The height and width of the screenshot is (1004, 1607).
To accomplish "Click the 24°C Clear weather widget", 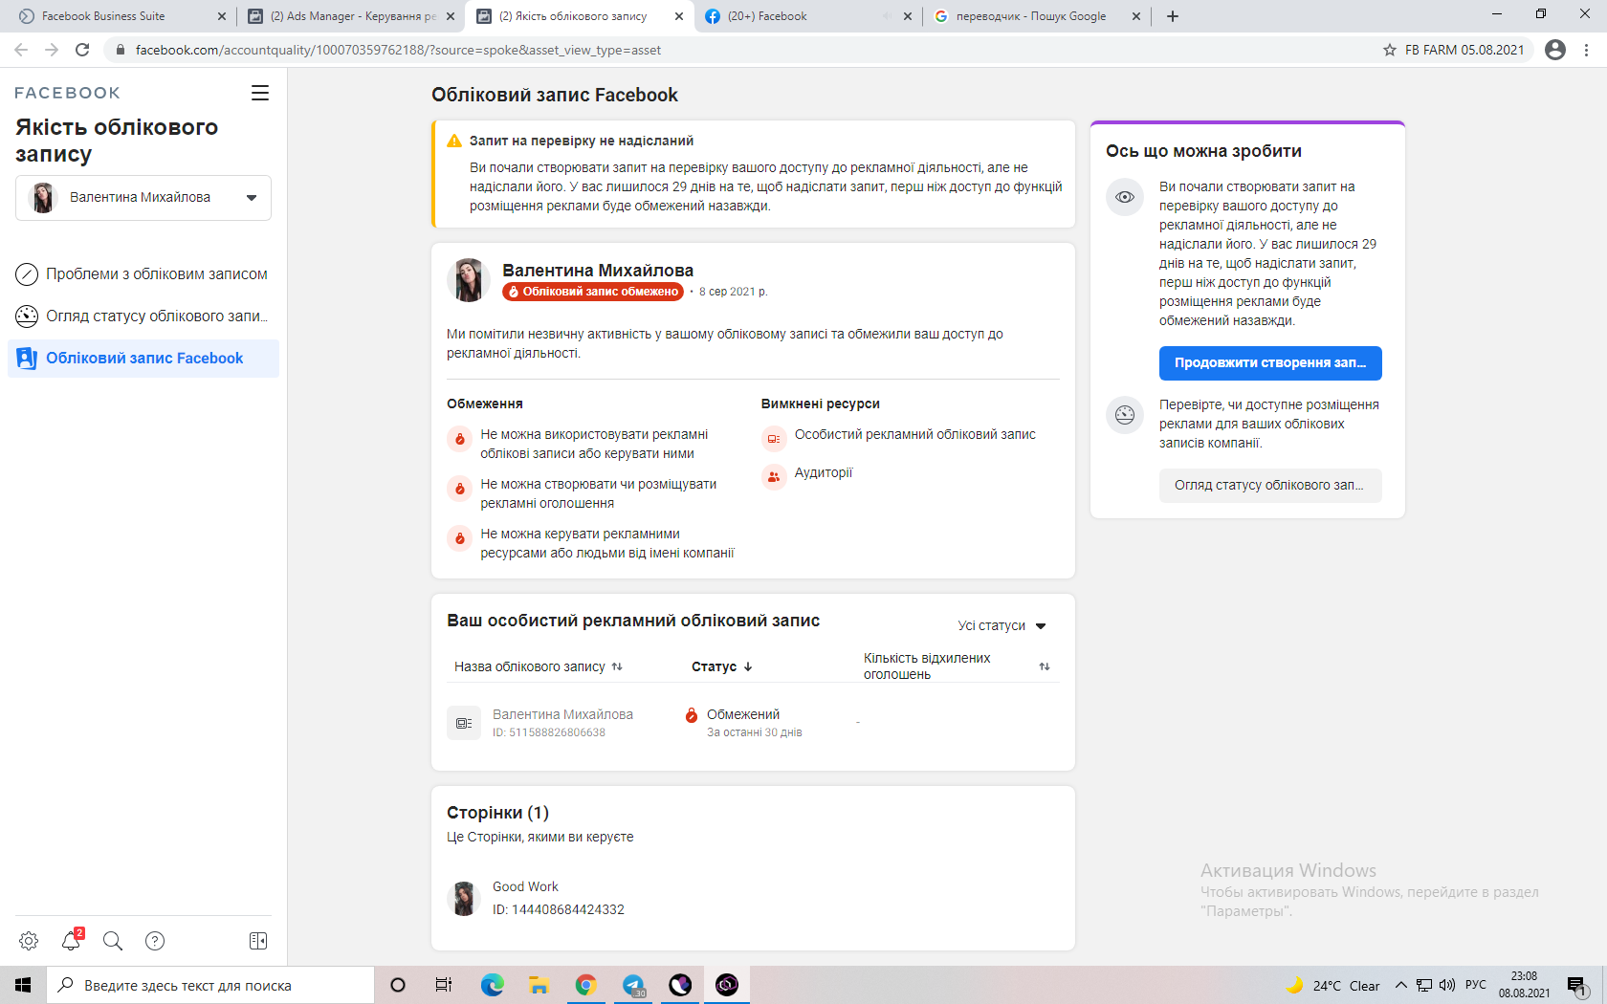I will click(x=1332, y=985).
